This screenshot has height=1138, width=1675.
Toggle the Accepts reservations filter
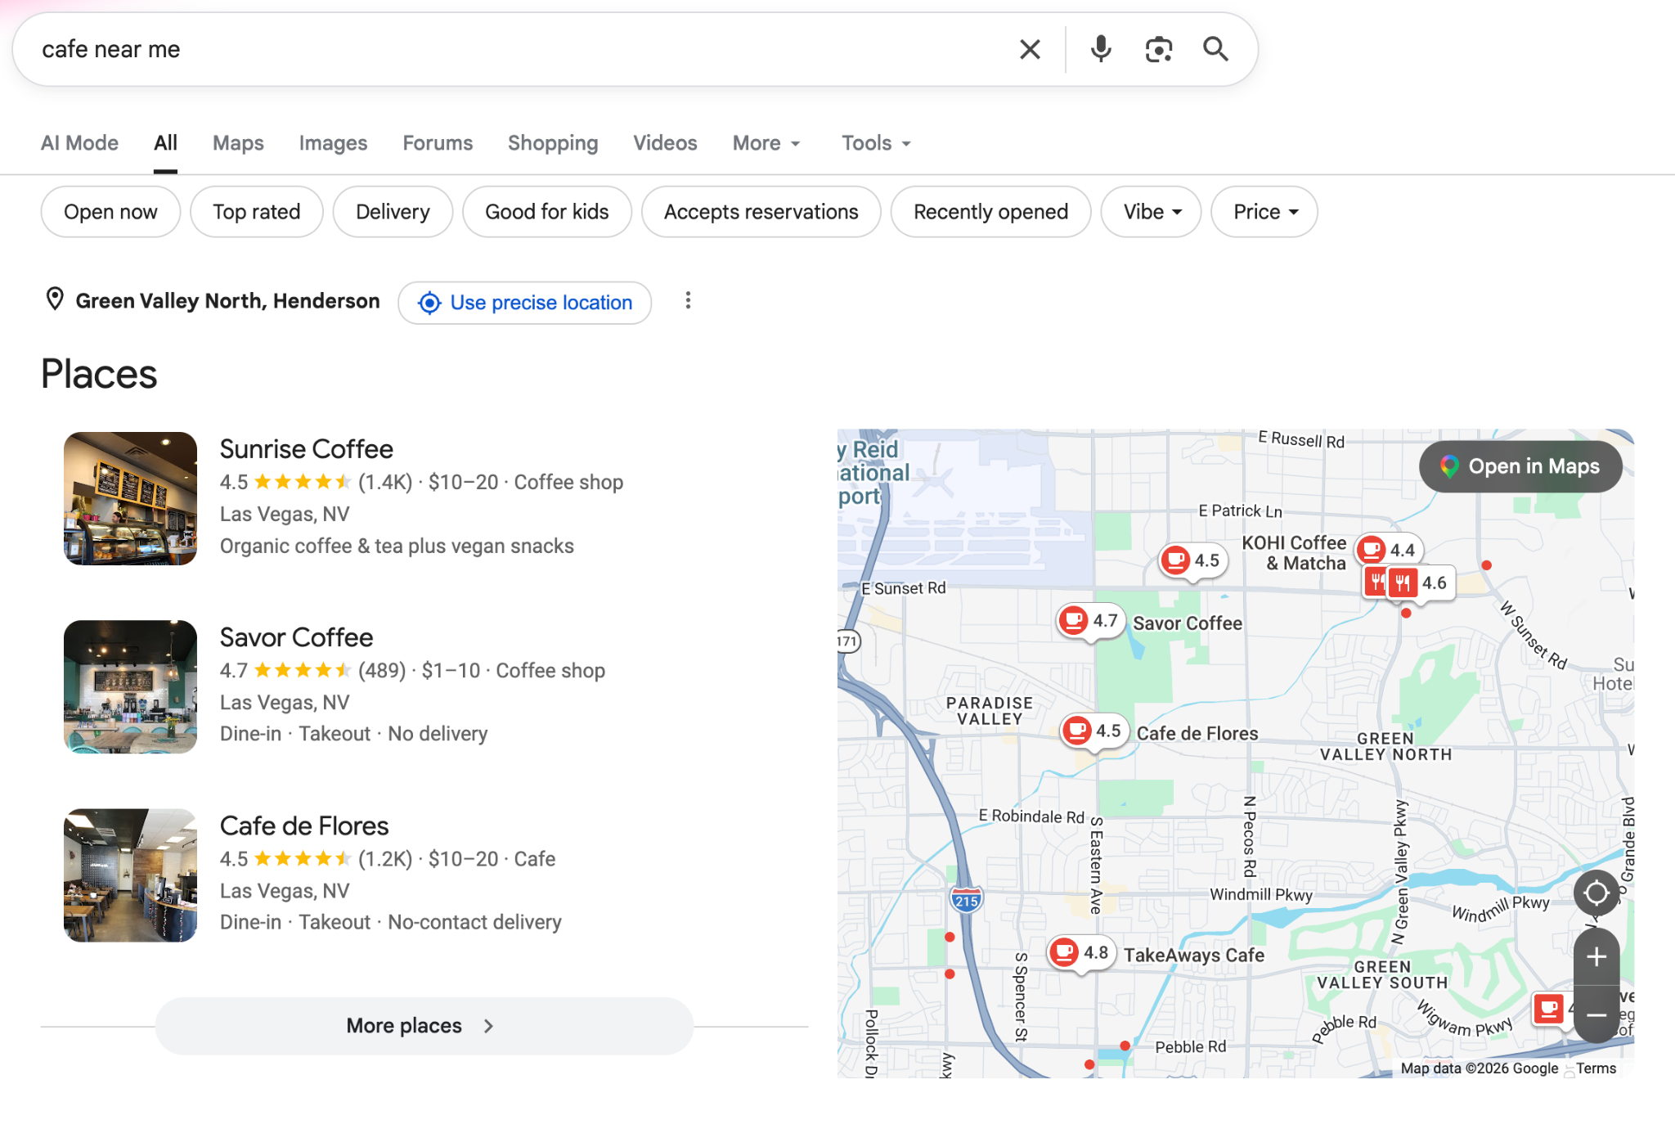point(761,212)
